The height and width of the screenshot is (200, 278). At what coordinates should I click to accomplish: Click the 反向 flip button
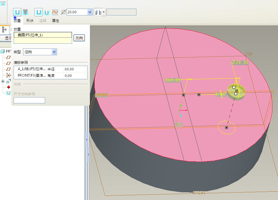79,38
